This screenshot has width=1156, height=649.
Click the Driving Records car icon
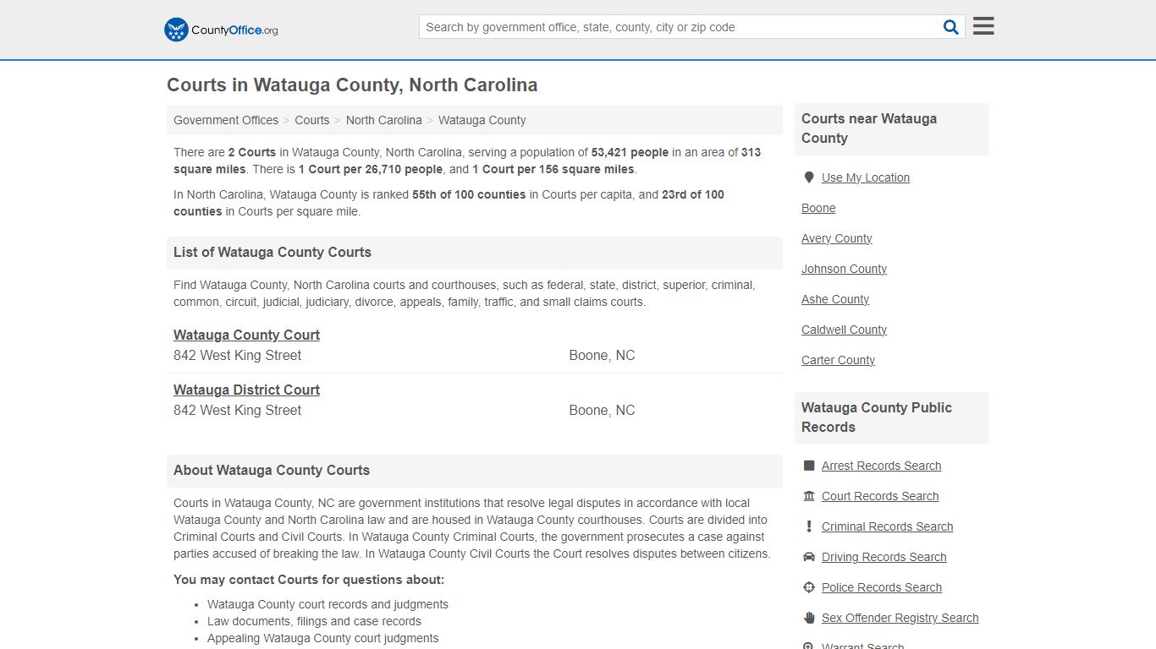pos(809,557)
